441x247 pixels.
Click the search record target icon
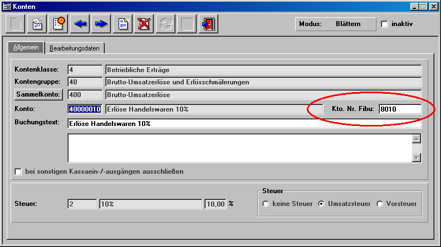pos(59,24)
